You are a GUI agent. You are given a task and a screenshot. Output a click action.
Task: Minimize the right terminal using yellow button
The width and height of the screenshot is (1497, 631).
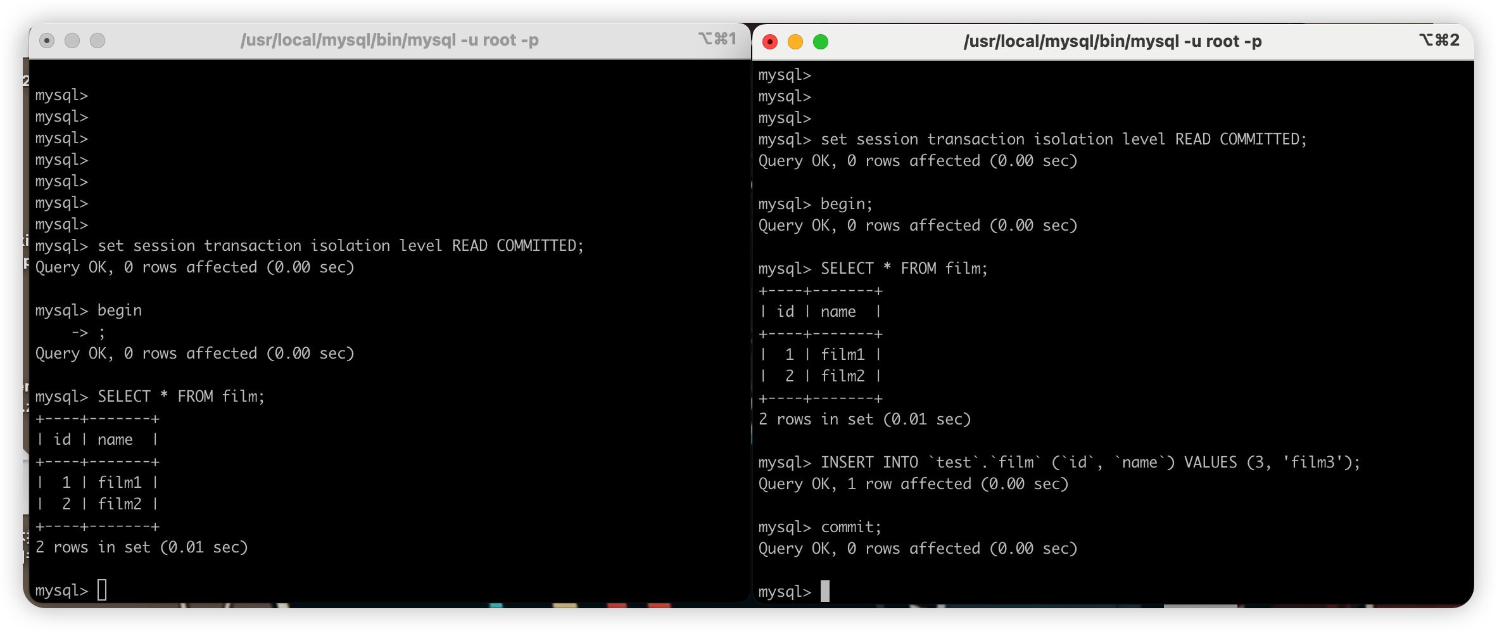pos(795,42)
